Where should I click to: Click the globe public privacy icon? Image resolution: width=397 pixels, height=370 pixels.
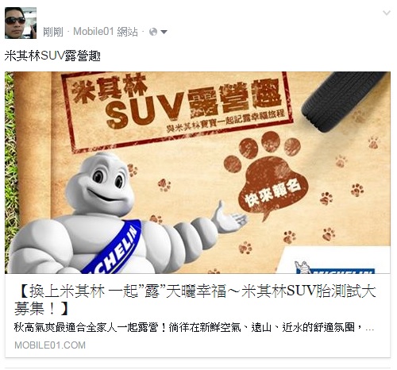pos(153,32)
